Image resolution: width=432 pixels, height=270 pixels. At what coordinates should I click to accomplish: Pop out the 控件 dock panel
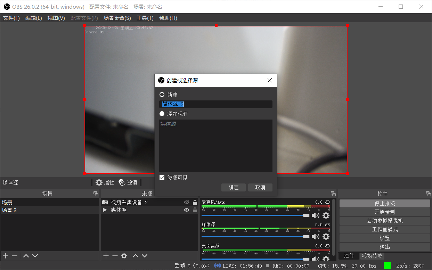tap(428, 194)
